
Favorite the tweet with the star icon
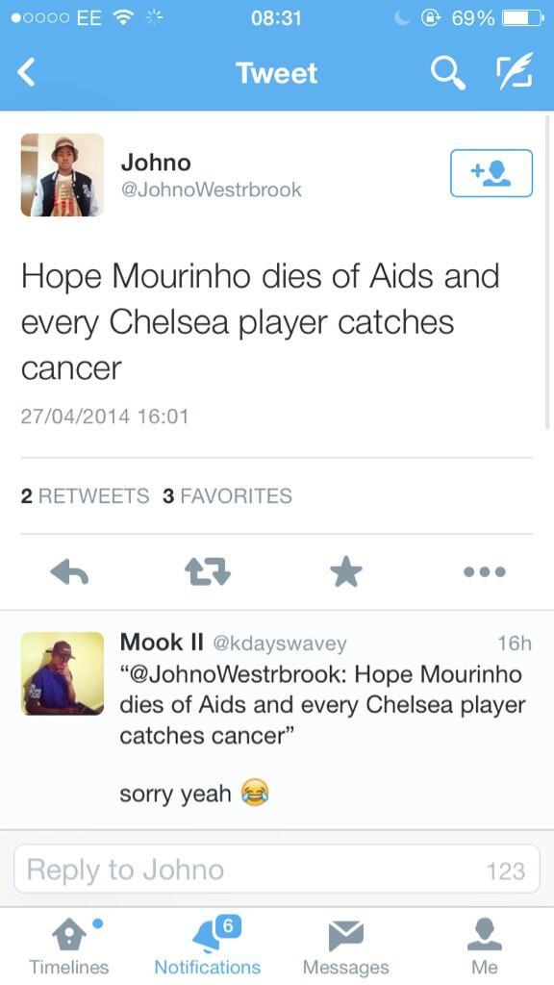tap(346, 572)
